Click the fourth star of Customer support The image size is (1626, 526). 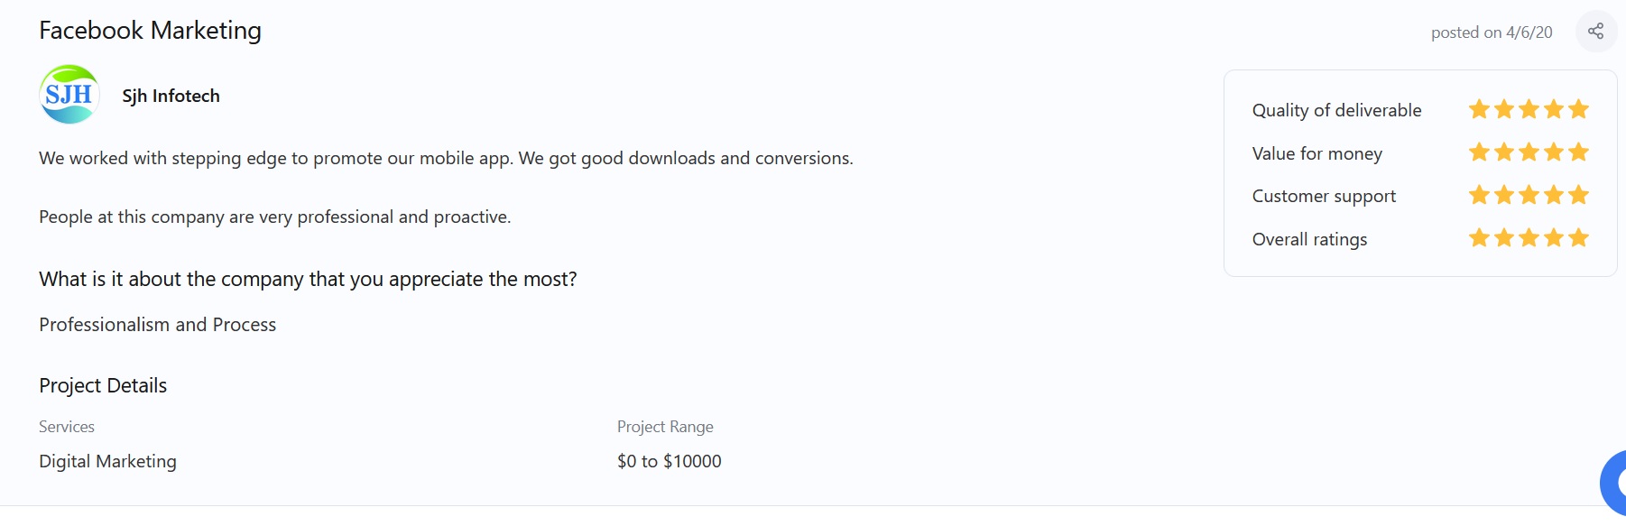1554,195
